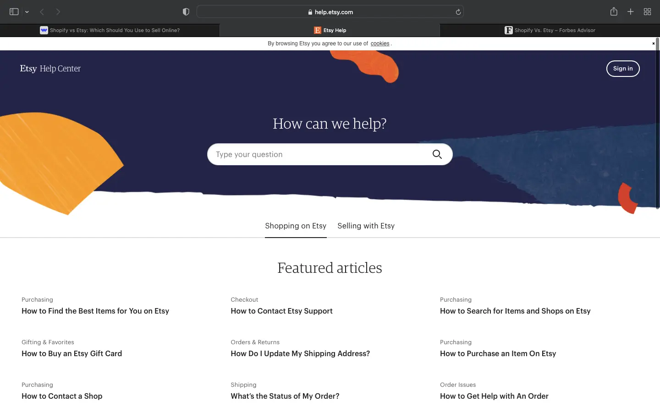
Task: Click the magnifying glass search icon
Action: [437, 154]
